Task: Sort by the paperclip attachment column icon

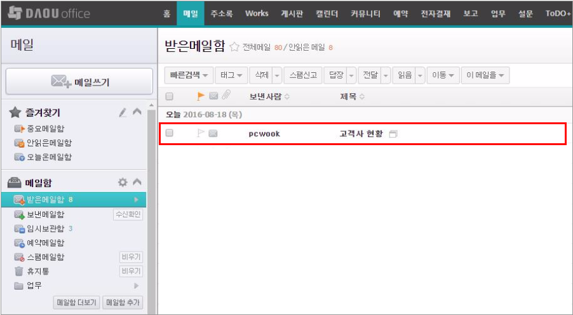Action: 226,96
